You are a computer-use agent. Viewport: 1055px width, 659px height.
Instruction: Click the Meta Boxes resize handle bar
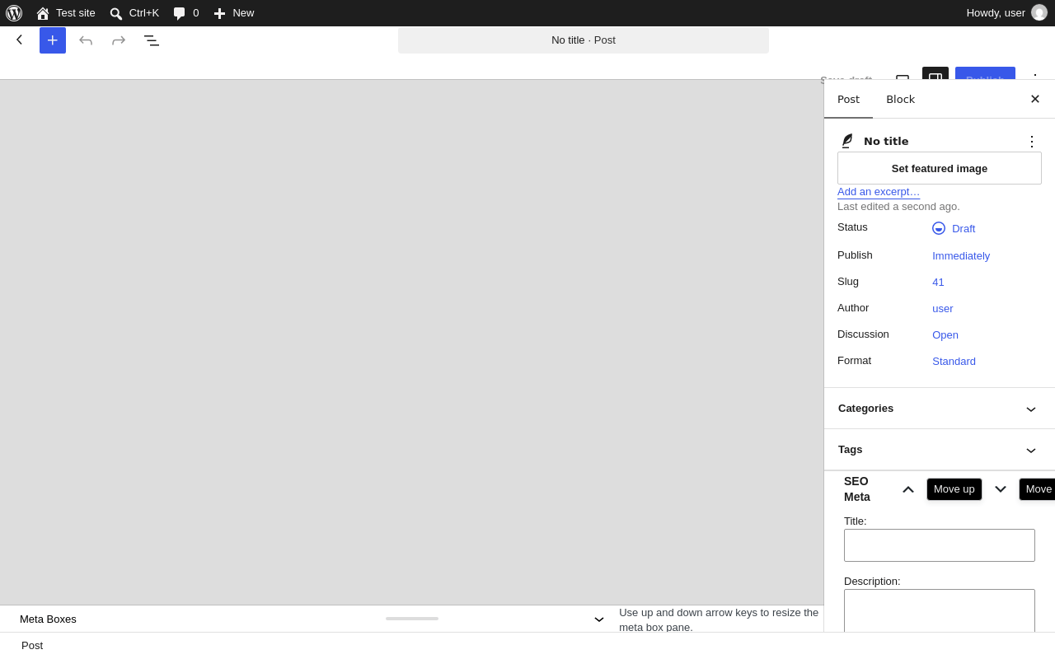point(412,619)
